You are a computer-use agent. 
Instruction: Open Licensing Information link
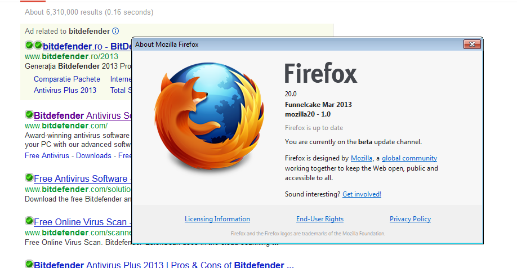[217, 219]
